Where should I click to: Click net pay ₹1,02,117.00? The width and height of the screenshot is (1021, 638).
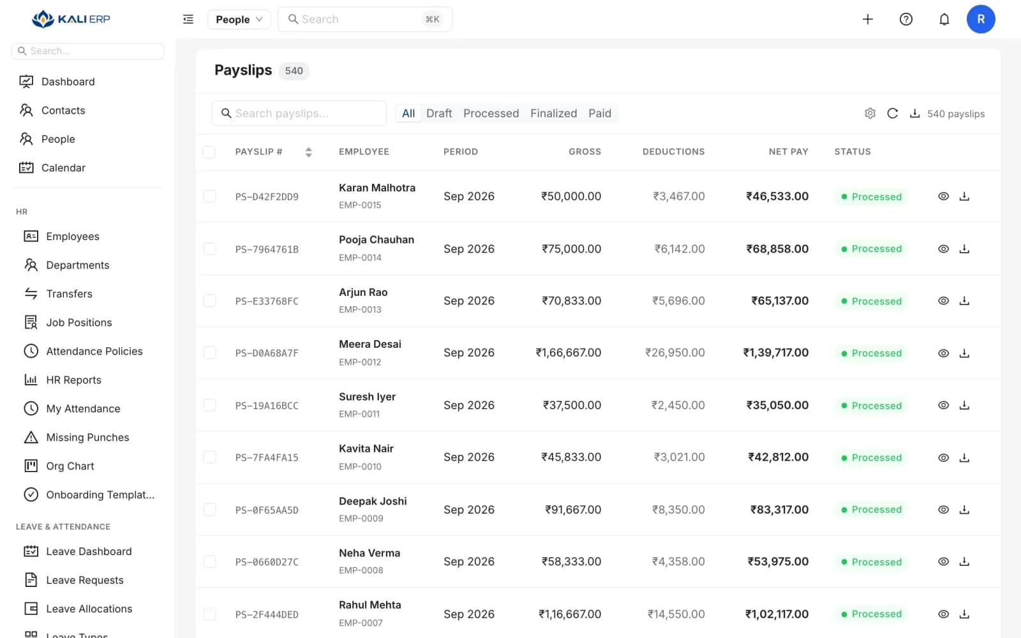click(x=777, y=614)
